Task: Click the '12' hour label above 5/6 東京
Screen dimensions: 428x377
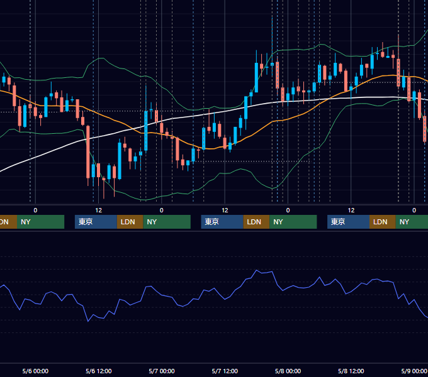Action: 99,210
